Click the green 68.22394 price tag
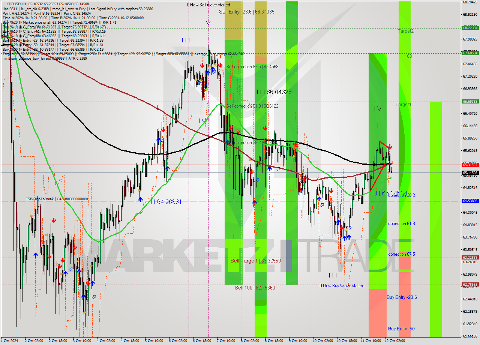This screenshot has height=345, width=480. tap(470, 28)
